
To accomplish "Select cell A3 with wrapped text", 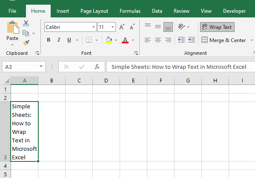I will tap(25, 132).
